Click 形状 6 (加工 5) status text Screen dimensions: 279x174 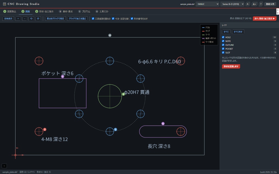(44, 172)
